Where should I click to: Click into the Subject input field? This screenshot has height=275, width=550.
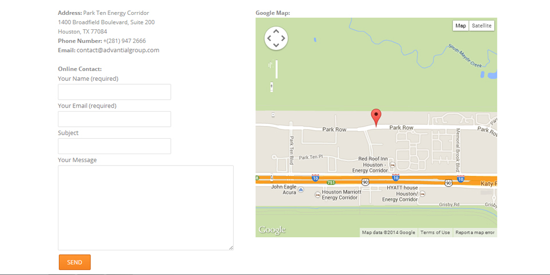[115, 146]
